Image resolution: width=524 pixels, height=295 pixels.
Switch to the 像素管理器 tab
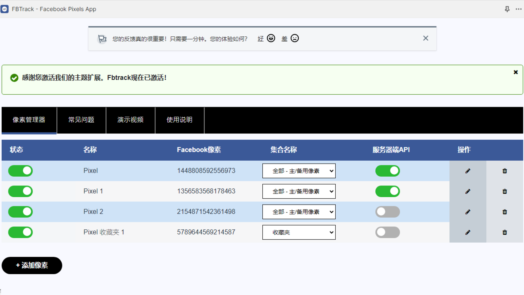coord(29,120)
